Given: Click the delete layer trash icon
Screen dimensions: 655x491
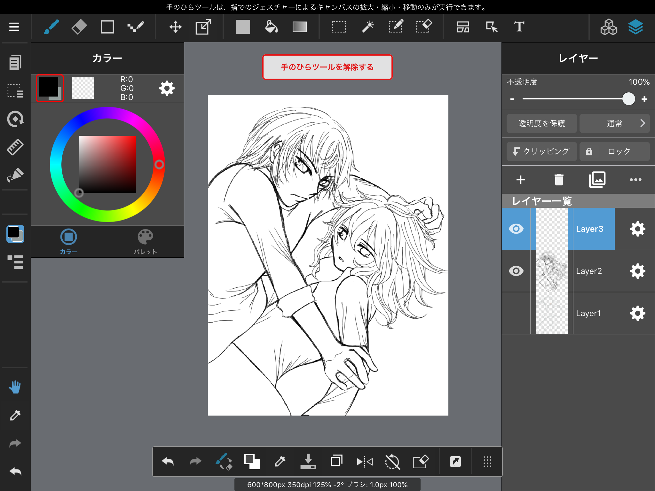Looking at the screenshot, I should [x=559, y=180].
